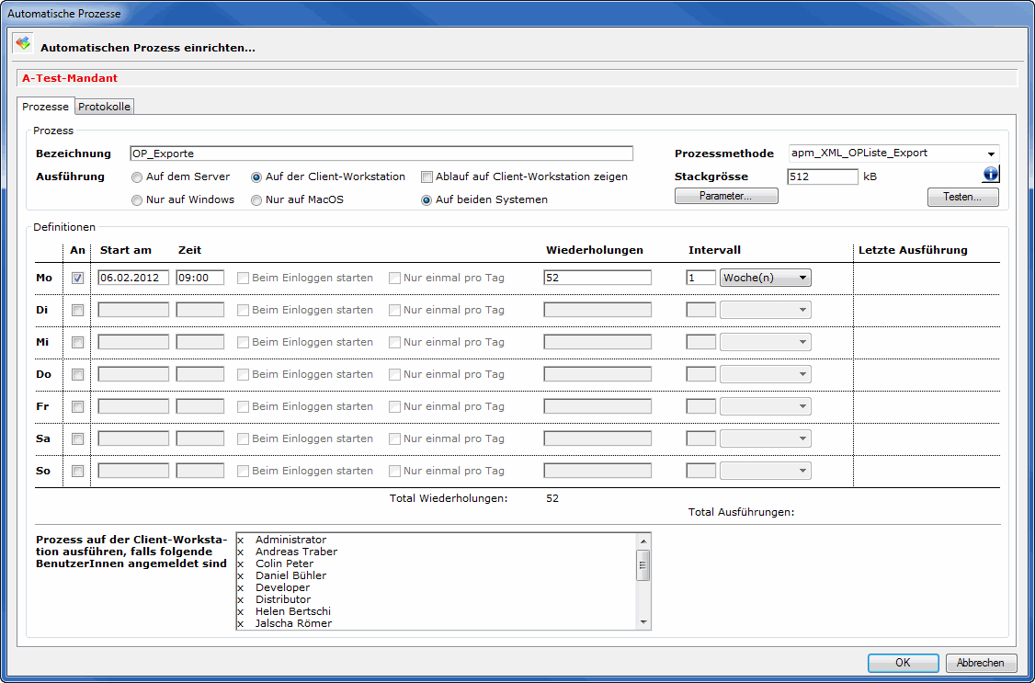Click the user list scrollbar down arrow
Image resolution: width=1035 pixels, height=683 pixels.
tap(643, 622)
